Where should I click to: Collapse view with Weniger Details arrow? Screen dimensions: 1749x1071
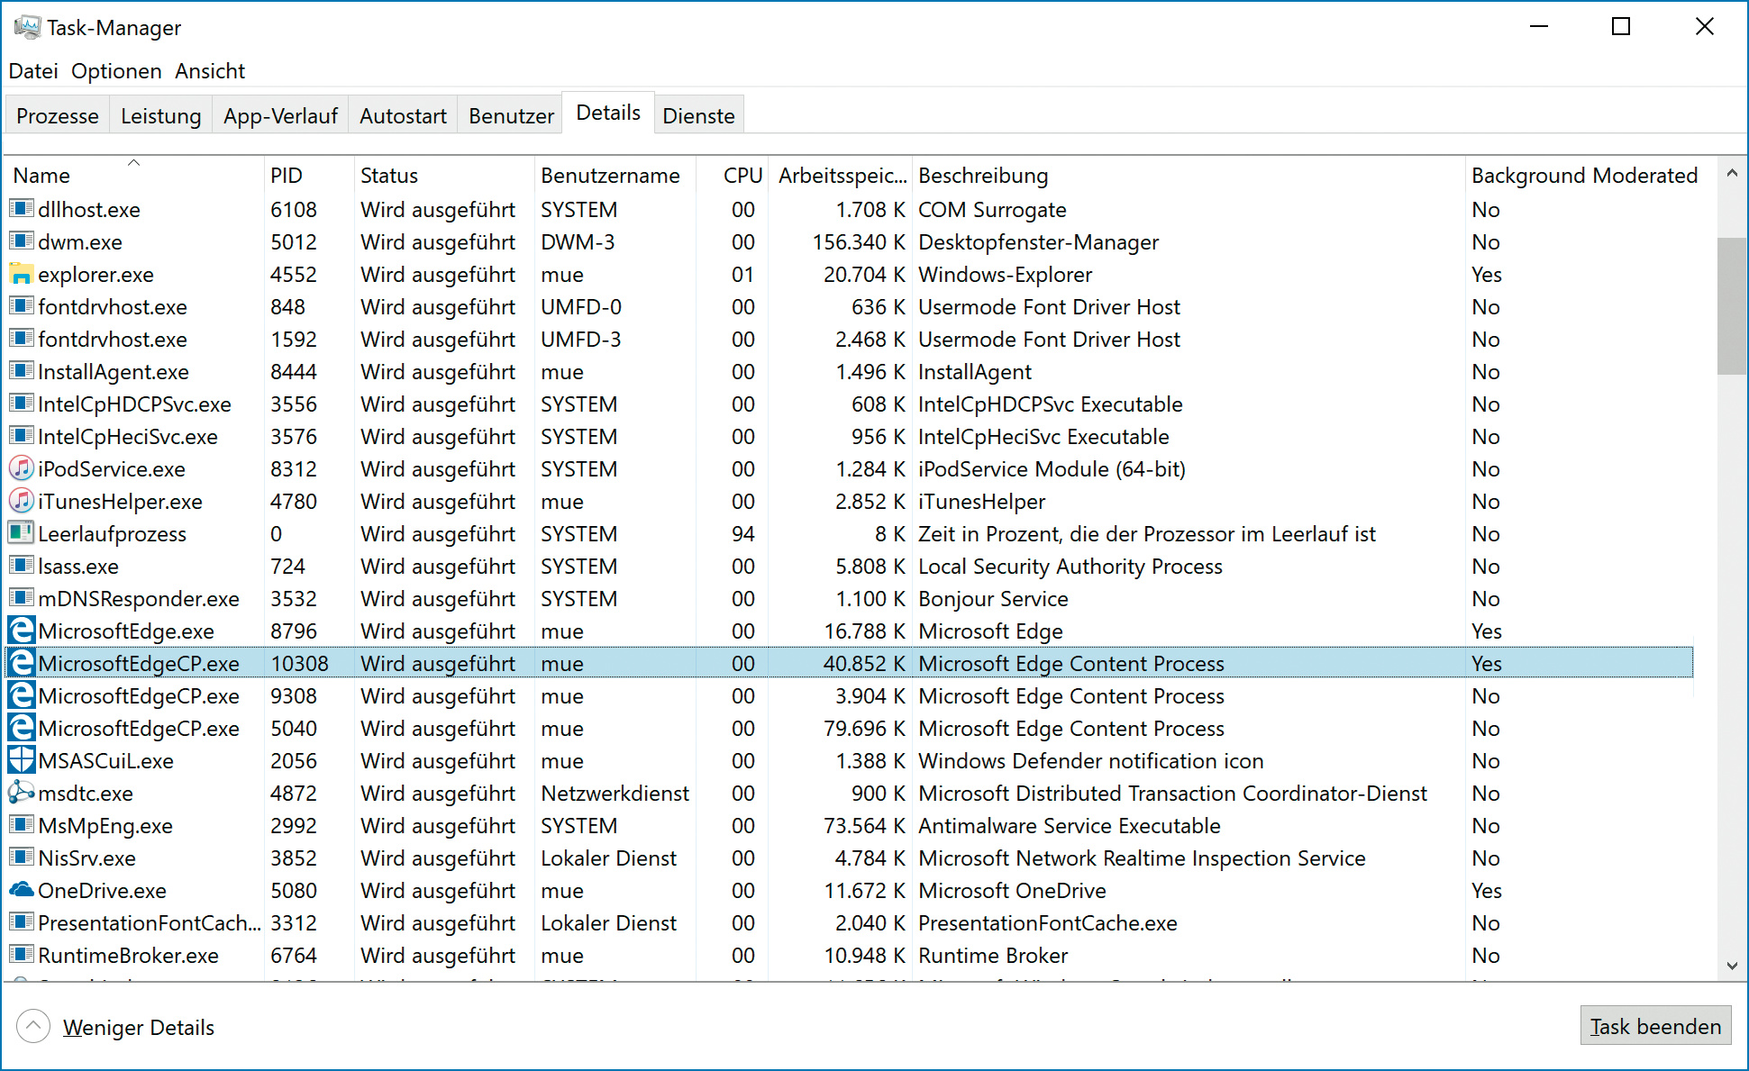point(33,1026)
